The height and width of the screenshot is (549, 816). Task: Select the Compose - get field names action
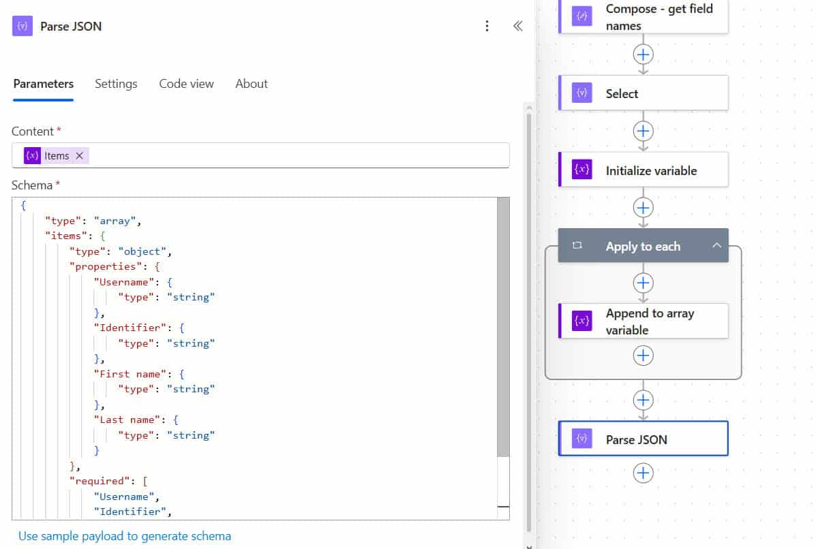pyautogui.click(x=644, y=16)
